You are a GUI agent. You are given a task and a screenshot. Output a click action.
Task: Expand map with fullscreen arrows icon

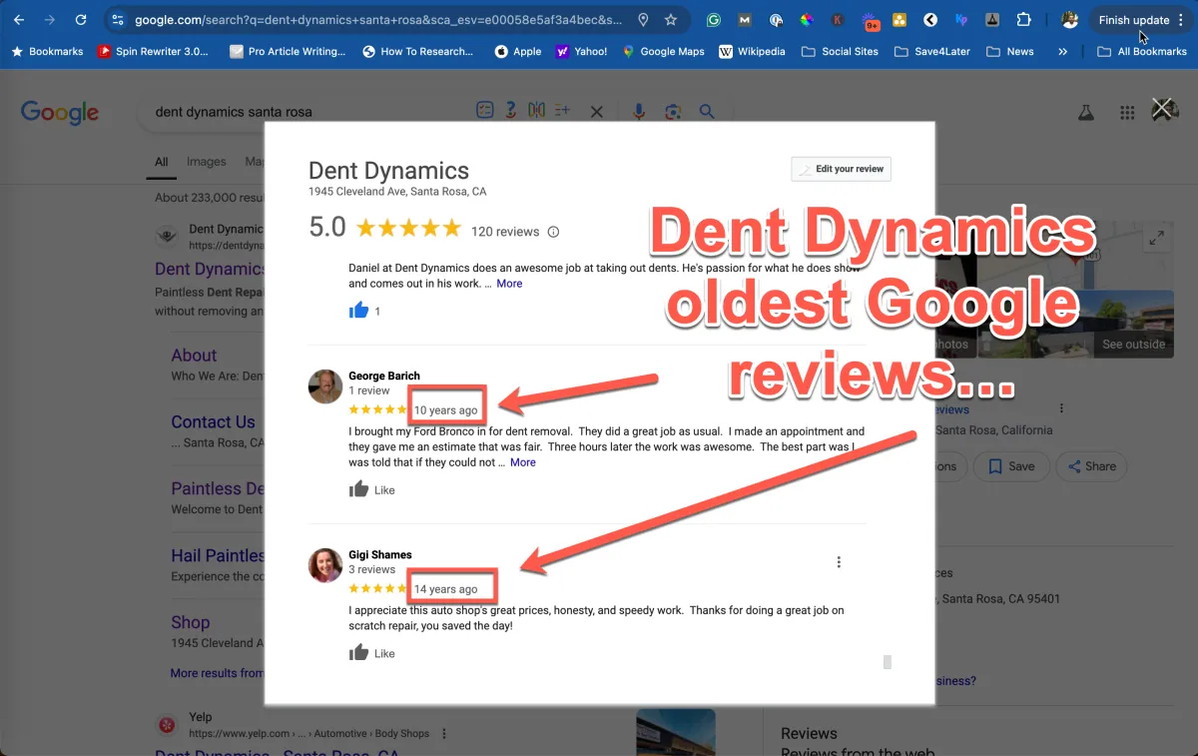point(1156,238)
